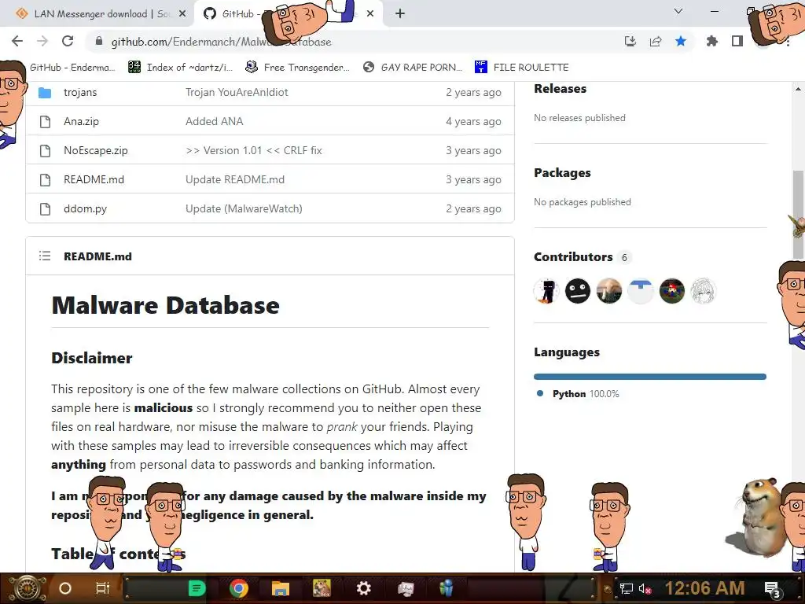Viewport: 805px width, 604px height.
Task: Open the ddom.py file
Action: point(85,209)
